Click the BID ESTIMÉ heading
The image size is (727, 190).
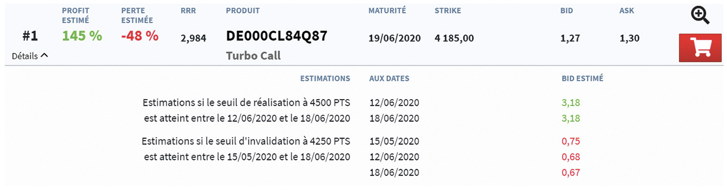pos(582,79)
